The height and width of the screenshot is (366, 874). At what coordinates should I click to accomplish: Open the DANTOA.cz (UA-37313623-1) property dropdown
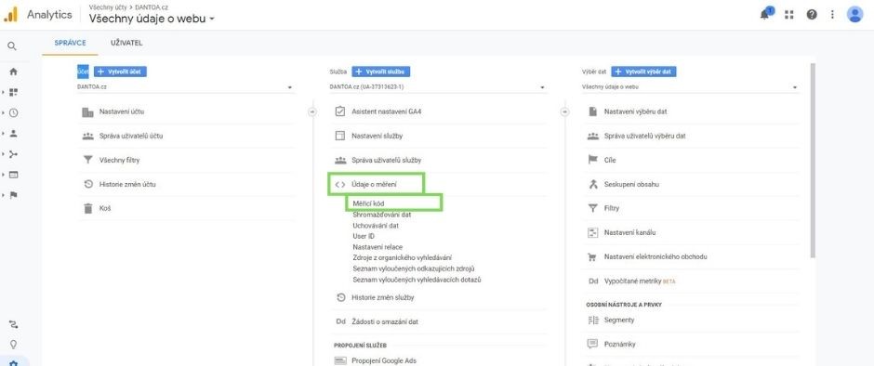click(x=438, y=87)
